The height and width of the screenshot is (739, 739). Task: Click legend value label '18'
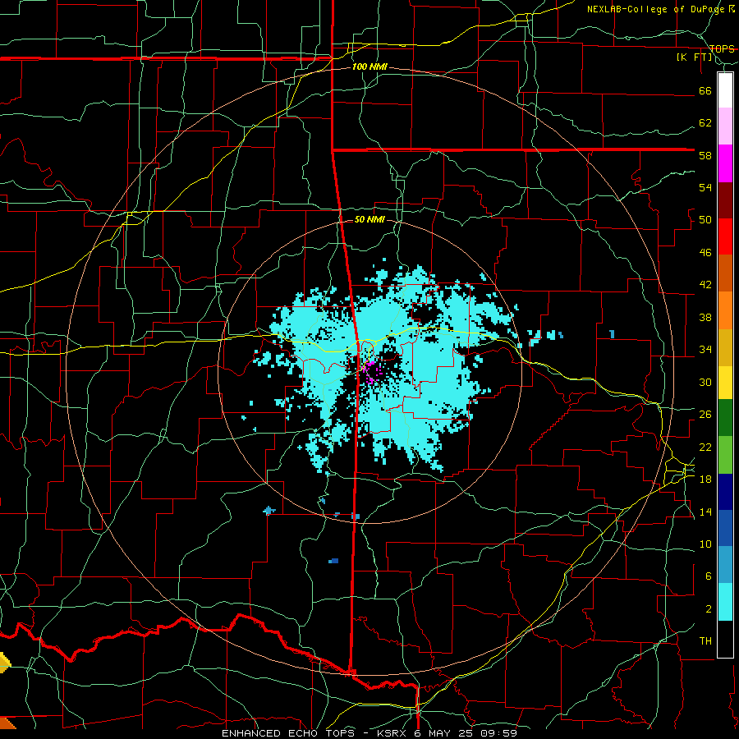[x=705, y=480]
